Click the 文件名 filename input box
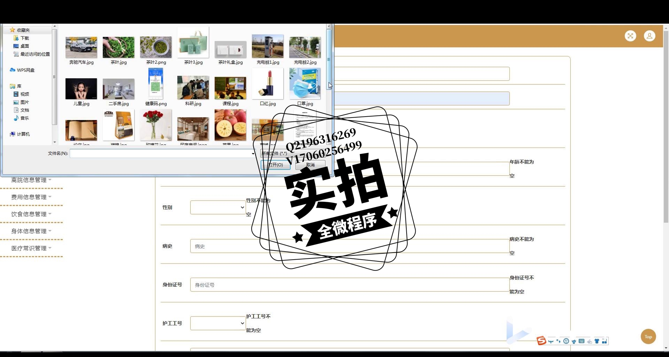Image resolution: width=669 pixels, height=357 pixels. 160,153
